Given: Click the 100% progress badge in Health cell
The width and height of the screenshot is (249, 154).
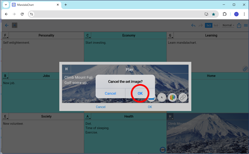Looking at the screenshot, I should click(163, 149).
